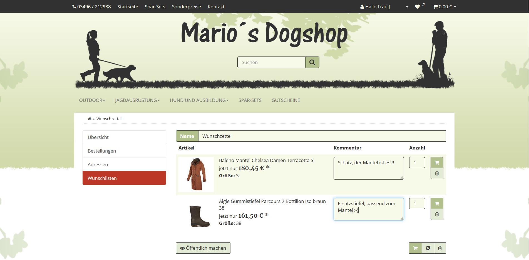Image resolution: width=529 pixels, height=260 pixels.
Task: Open the Aigle Gummistiefel Parcours product link
Action: pyautogui.click(x=272, y=205)
